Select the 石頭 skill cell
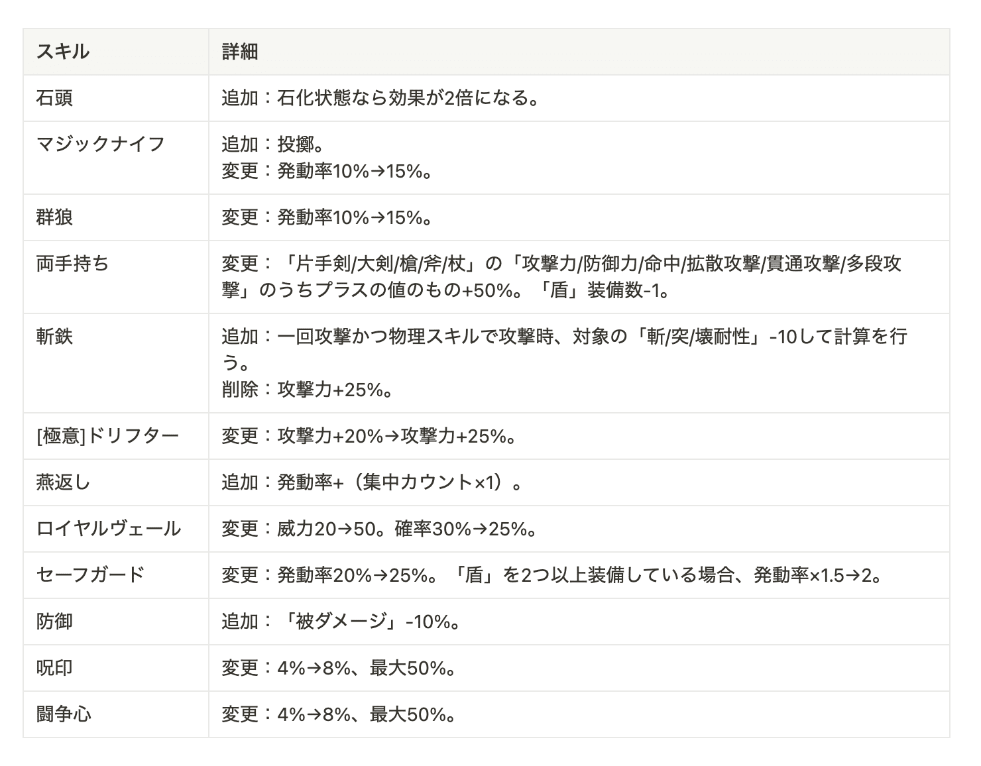 pos(116,98)
